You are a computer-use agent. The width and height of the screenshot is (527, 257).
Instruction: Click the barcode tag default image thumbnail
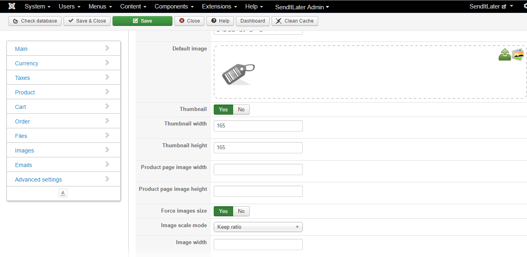238,74
